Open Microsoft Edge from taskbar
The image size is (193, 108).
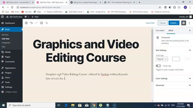pyautogui.click(x=66, y=105)
